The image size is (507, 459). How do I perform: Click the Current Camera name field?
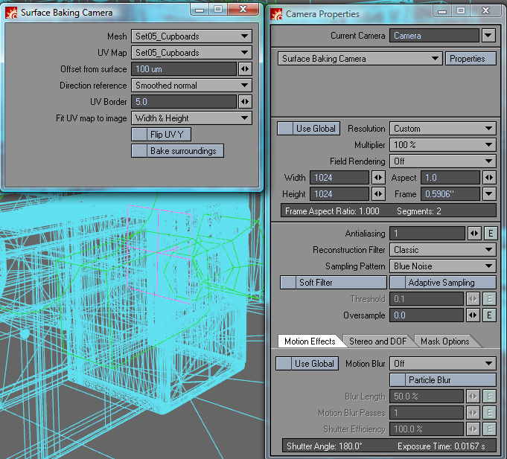[434, 36]
